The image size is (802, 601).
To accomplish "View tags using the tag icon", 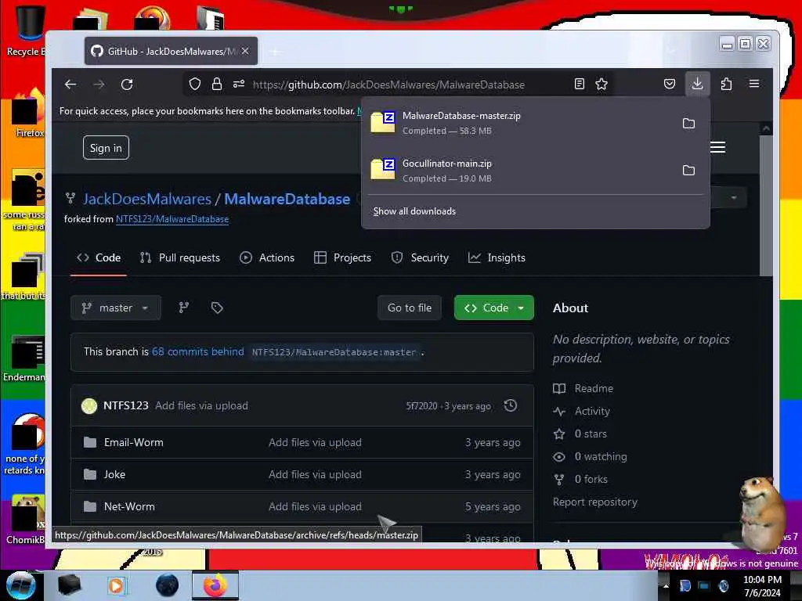I will (x=217, y=308).
